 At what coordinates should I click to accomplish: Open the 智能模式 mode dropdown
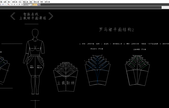point(28,5)
